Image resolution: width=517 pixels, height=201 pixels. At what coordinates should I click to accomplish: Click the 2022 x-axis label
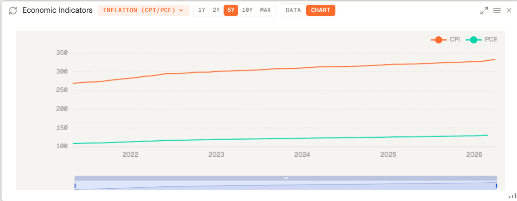(130, 154)
